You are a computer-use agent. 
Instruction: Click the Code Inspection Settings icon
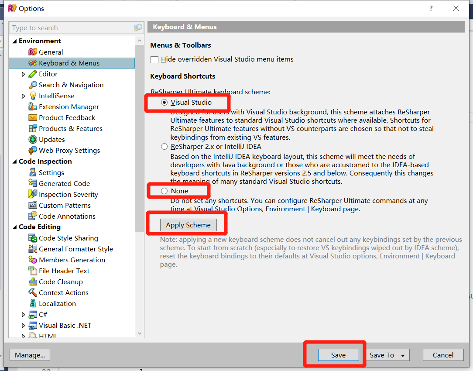[33, 172]
